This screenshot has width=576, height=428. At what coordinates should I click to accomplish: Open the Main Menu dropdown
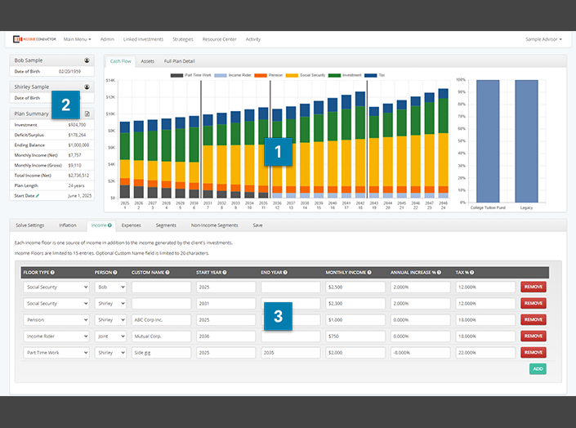point(77,39)
